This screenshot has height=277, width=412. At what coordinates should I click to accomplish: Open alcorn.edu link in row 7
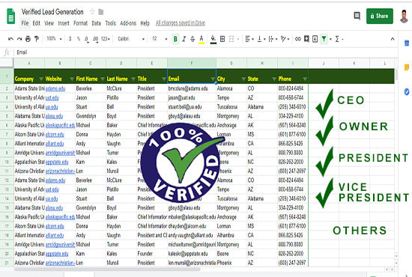pos(55,135)
